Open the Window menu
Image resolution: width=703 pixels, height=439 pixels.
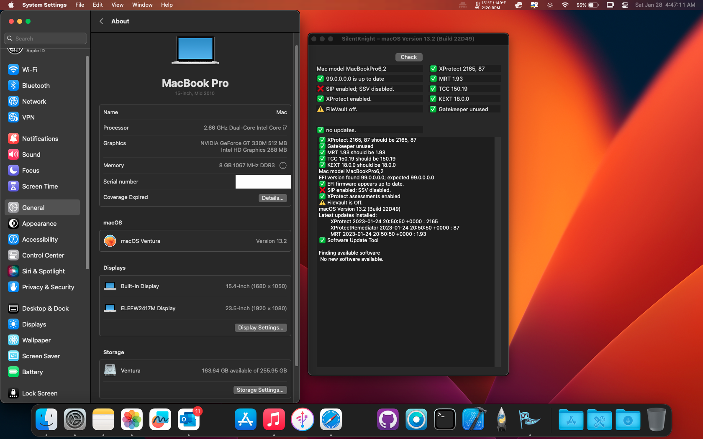click(142, 5)
